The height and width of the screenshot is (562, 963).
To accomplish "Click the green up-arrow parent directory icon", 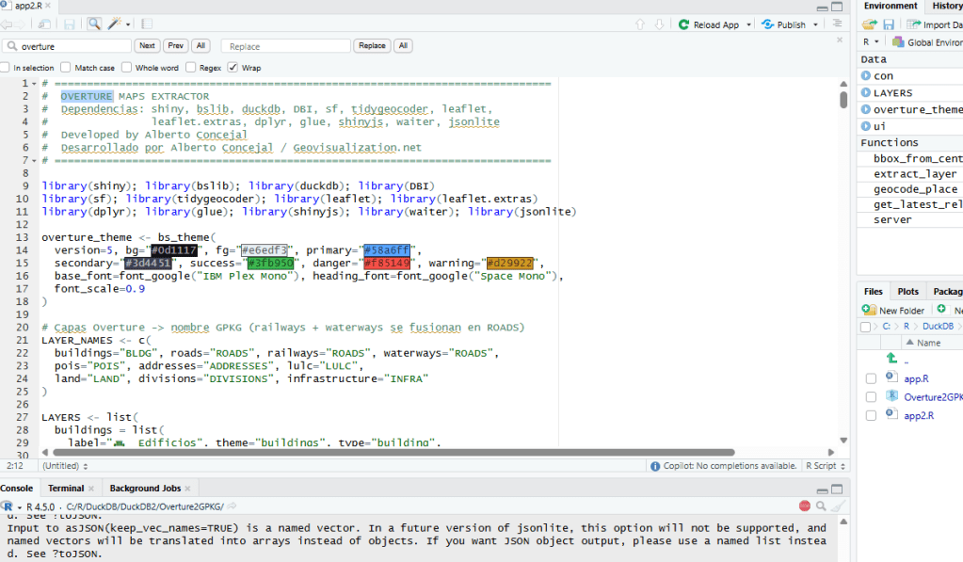I will click(x=891, y=359).
